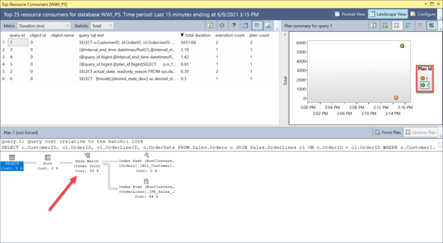
Task: Click the Force Plan button
Action: (x=388, y=132)
